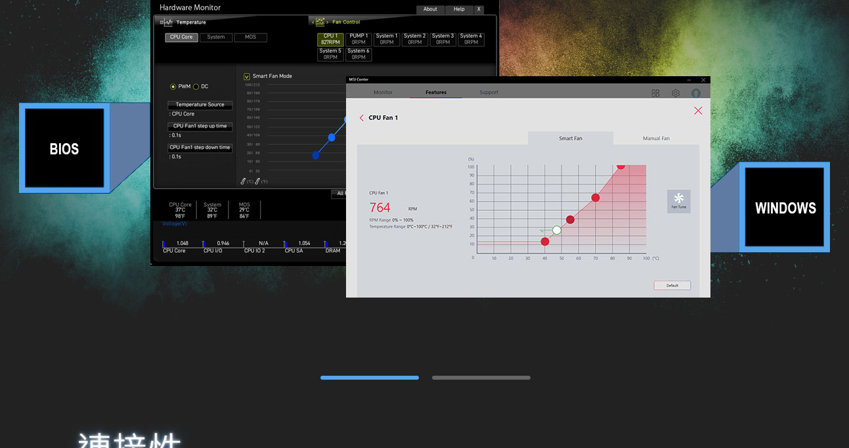Click the red fan curve point at 70°C
849x448 pixels.
pos(596,198)
